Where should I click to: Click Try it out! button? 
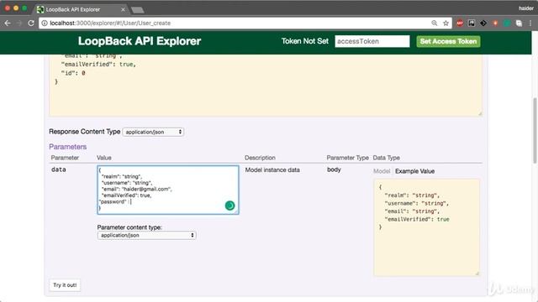click(x=65, y=285)
